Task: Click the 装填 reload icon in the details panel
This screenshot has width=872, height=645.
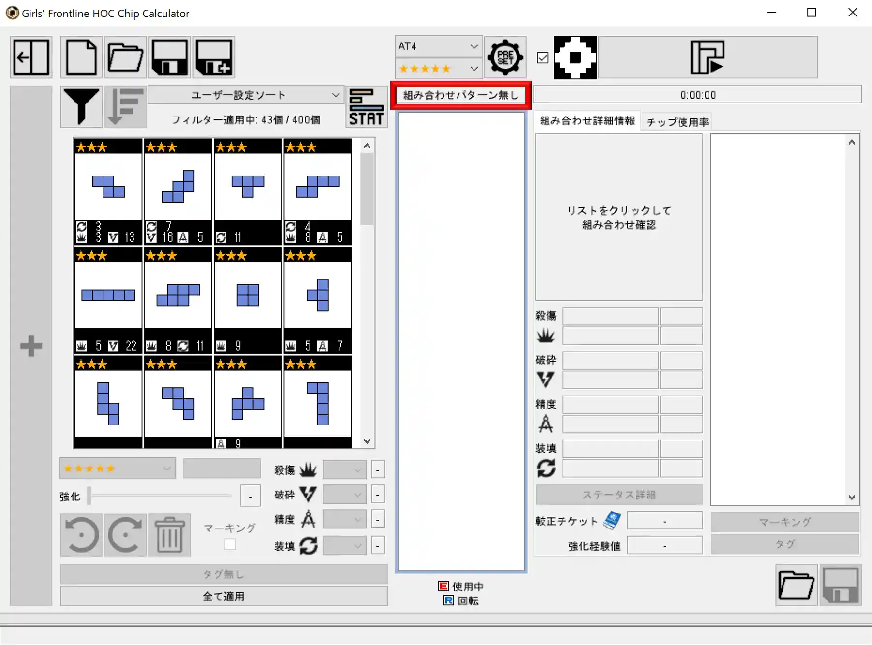Action: (x=546, y=468)
